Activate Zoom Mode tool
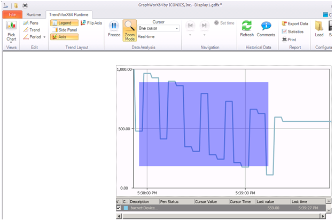The height and width of the screenshot is (221, 335). click(129, 30)
